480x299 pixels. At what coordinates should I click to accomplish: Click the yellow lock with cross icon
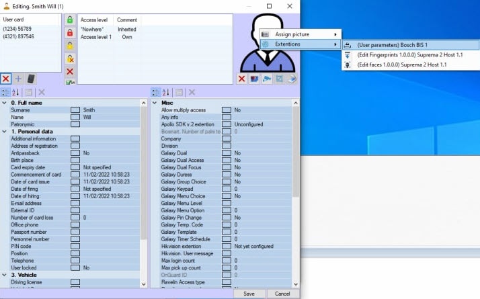70,58
